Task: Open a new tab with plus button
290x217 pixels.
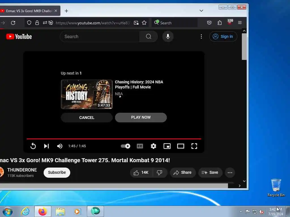Action: [x=66, y=11]
